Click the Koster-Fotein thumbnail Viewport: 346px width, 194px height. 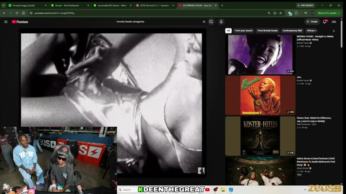tap(260, 136)
